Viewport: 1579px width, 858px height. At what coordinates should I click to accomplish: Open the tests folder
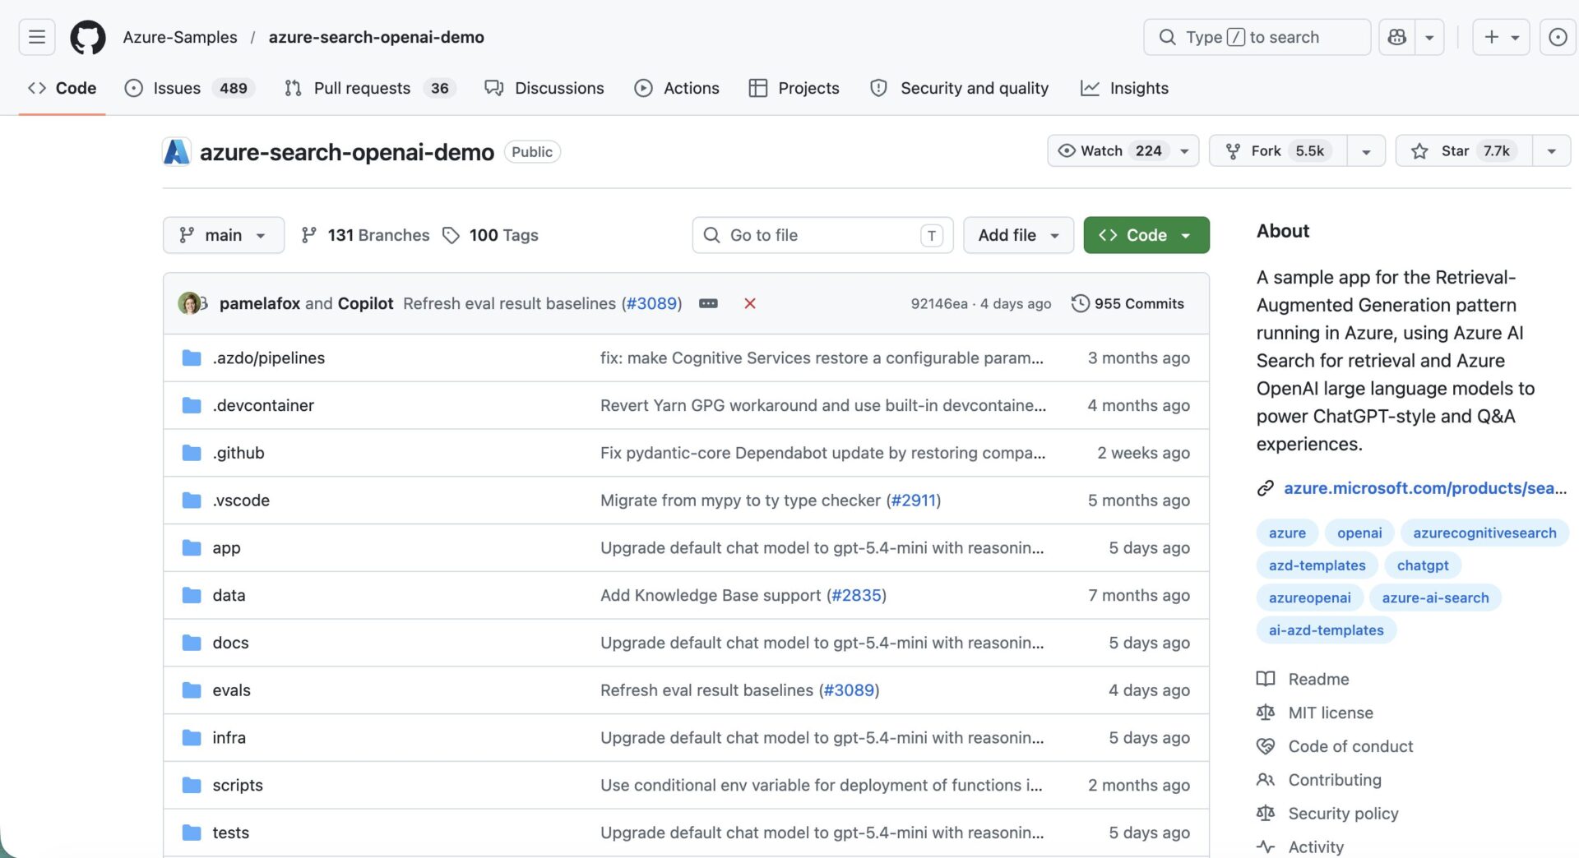tap(230, 833)
